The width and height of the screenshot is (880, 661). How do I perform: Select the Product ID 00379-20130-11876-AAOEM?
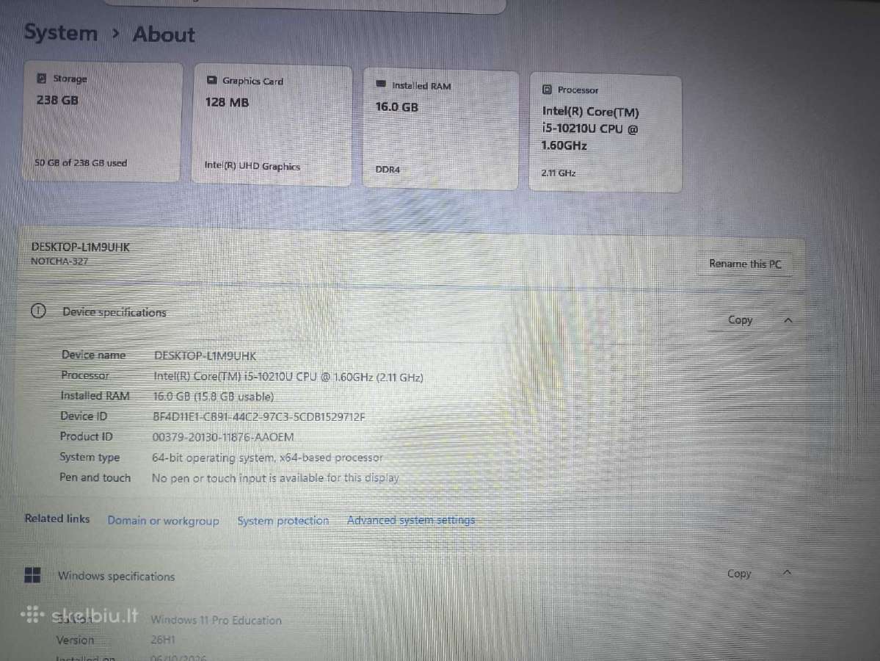[x=223, y=437]
